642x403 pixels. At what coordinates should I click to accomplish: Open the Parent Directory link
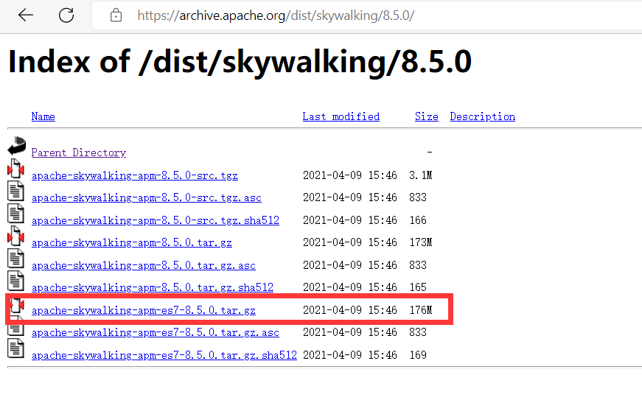click(78, 153)
